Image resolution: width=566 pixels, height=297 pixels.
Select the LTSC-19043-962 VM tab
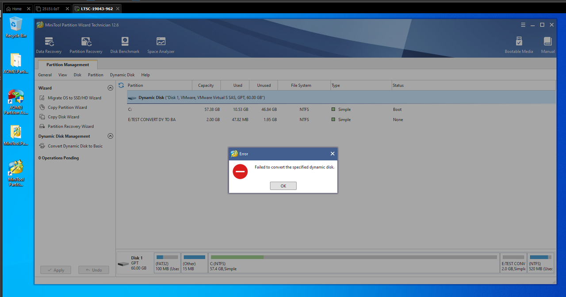[96, 8]
